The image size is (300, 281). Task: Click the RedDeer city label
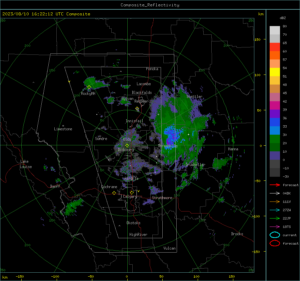pyautogui.click(x=141, y=101)
